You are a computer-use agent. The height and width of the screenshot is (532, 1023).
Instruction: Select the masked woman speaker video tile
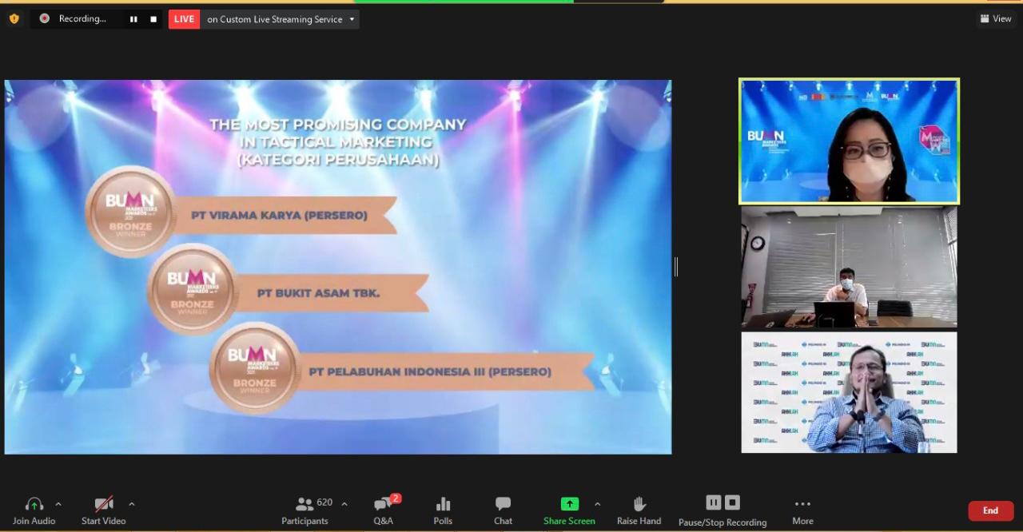849,141
